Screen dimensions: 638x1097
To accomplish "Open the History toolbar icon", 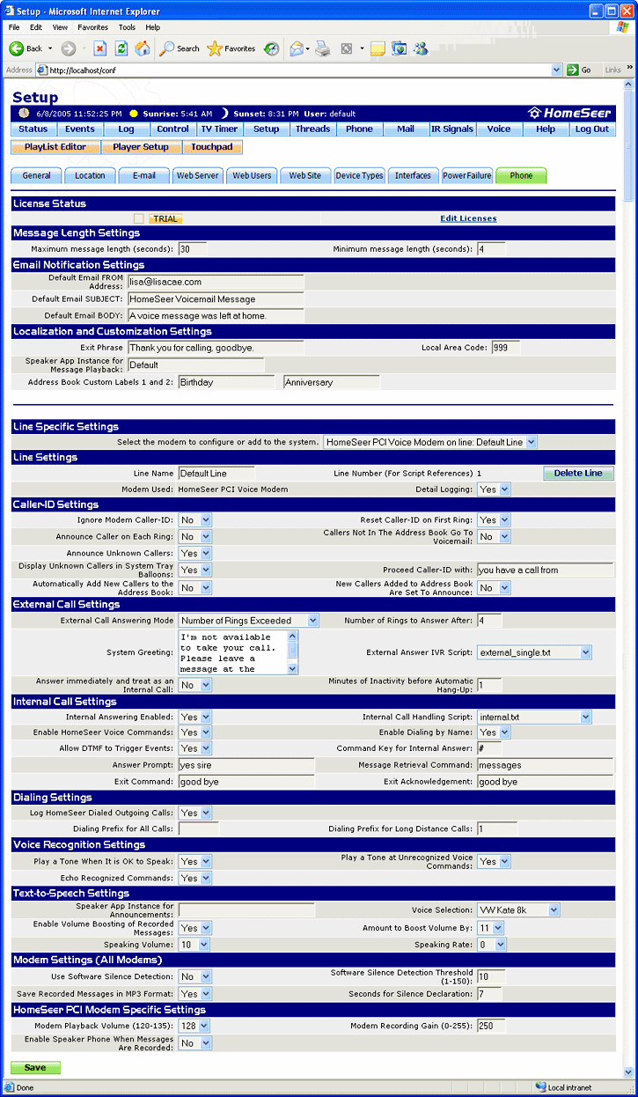I will tap(271, 48).
